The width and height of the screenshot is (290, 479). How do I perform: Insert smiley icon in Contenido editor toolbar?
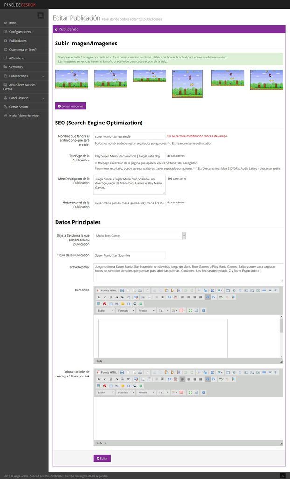point(123,304)
